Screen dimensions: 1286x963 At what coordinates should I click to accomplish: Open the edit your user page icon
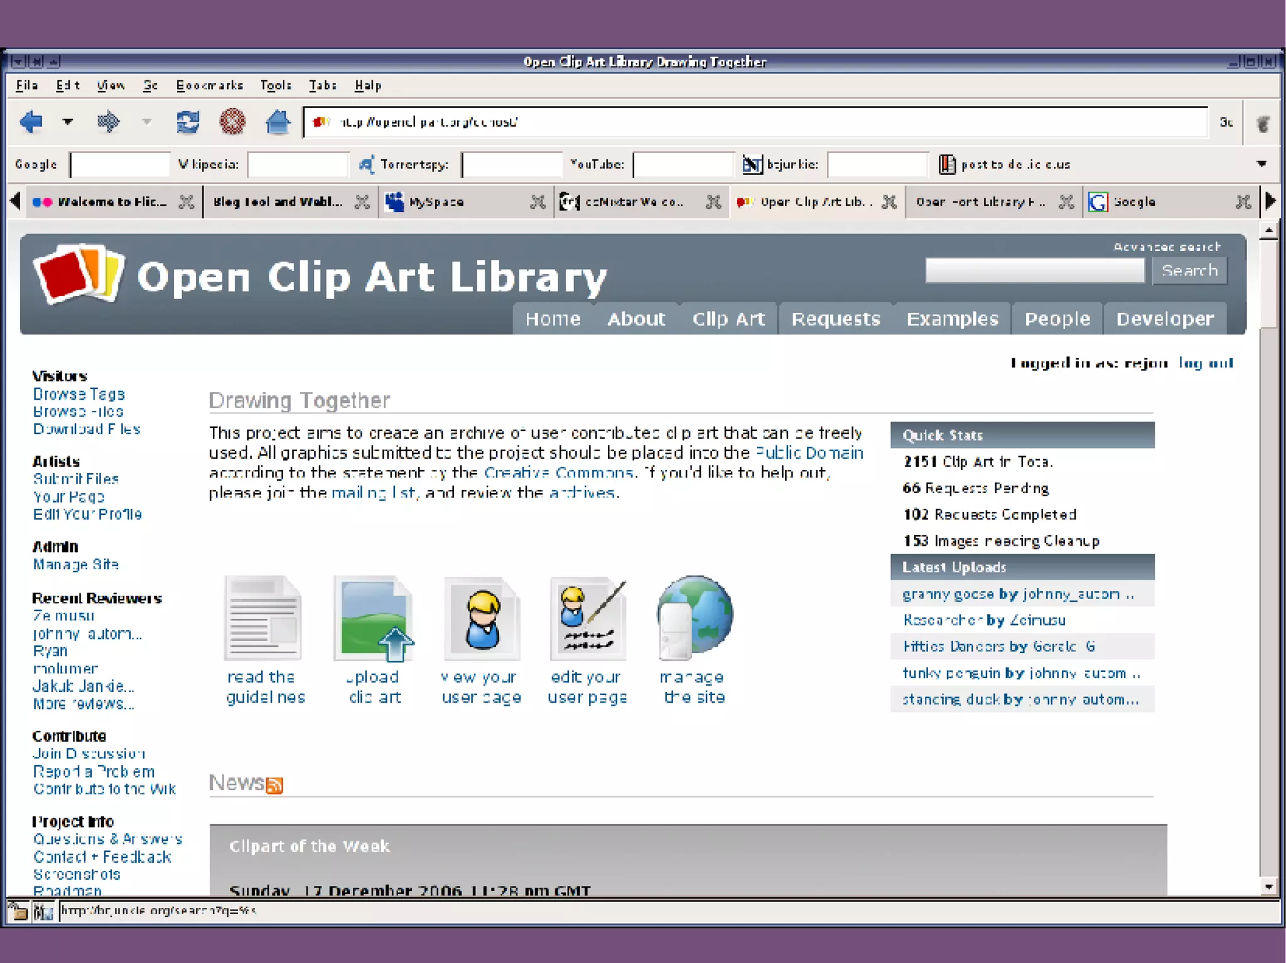588,619
